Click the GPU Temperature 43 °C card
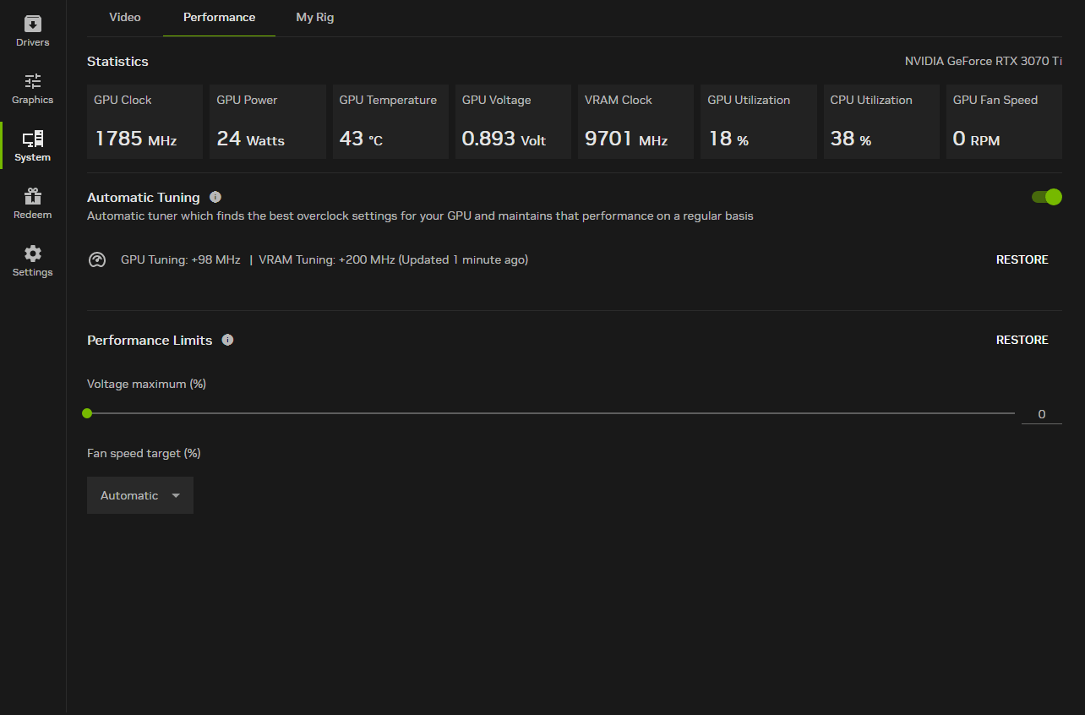Image resolution: width=1085 pixels, height=715 pixels. (390, 122)
